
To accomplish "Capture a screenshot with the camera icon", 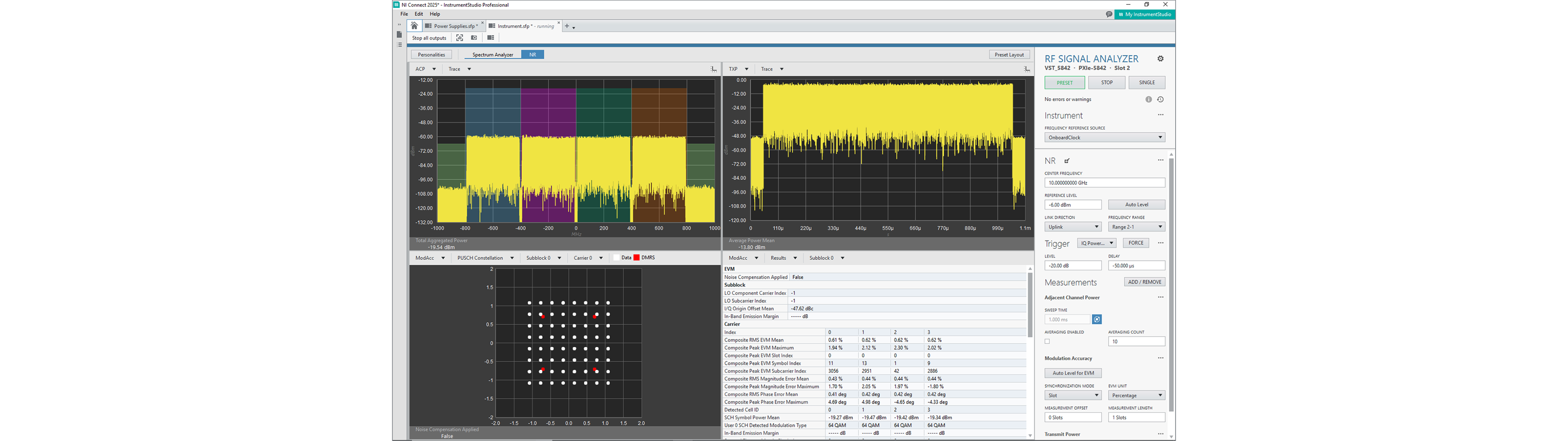I will (474, 38).
